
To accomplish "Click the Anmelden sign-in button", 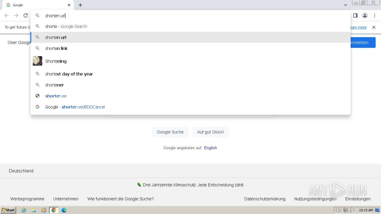I will click(363, 43).
